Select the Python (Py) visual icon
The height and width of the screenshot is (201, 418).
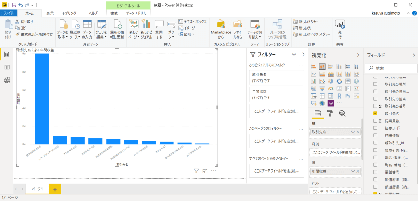coord(348,96)
